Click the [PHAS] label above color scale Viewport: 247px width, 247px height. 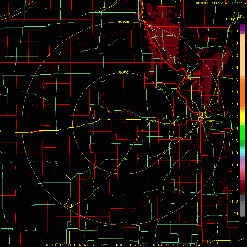(232, 19)
